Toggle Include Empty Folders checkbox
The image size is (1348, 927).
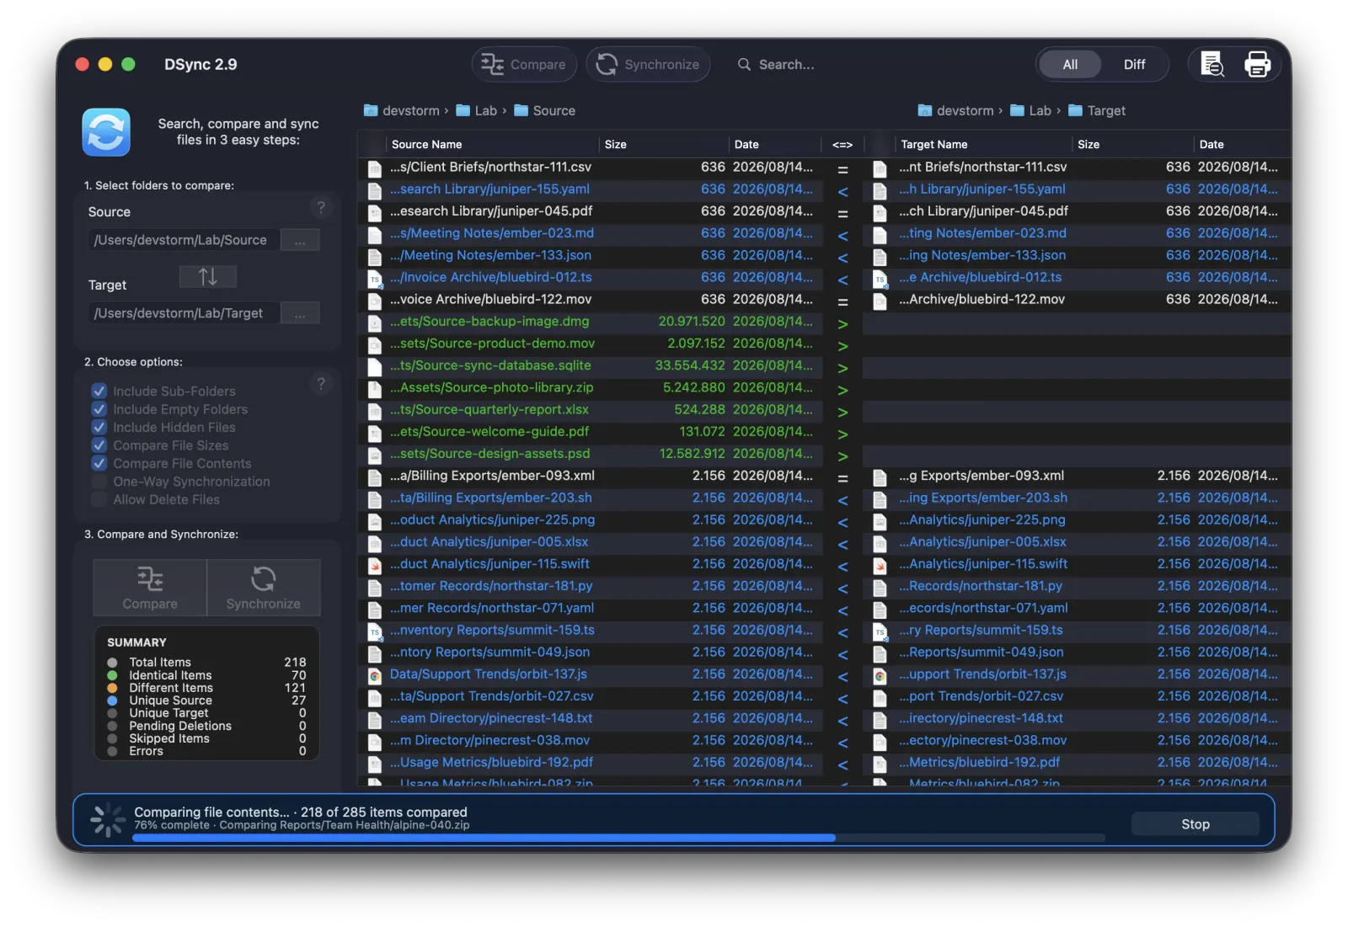click(x=99, y=409)
